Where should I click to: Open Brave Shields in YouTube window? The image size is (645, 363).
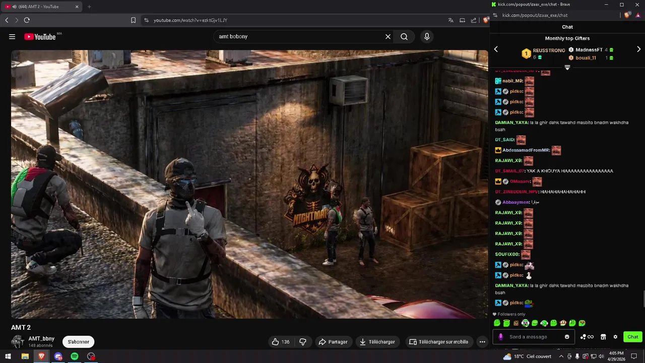[486, 20]
